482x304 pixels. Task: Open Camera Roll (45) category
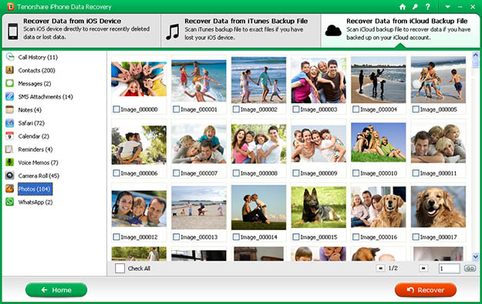(x=39, y=175)
